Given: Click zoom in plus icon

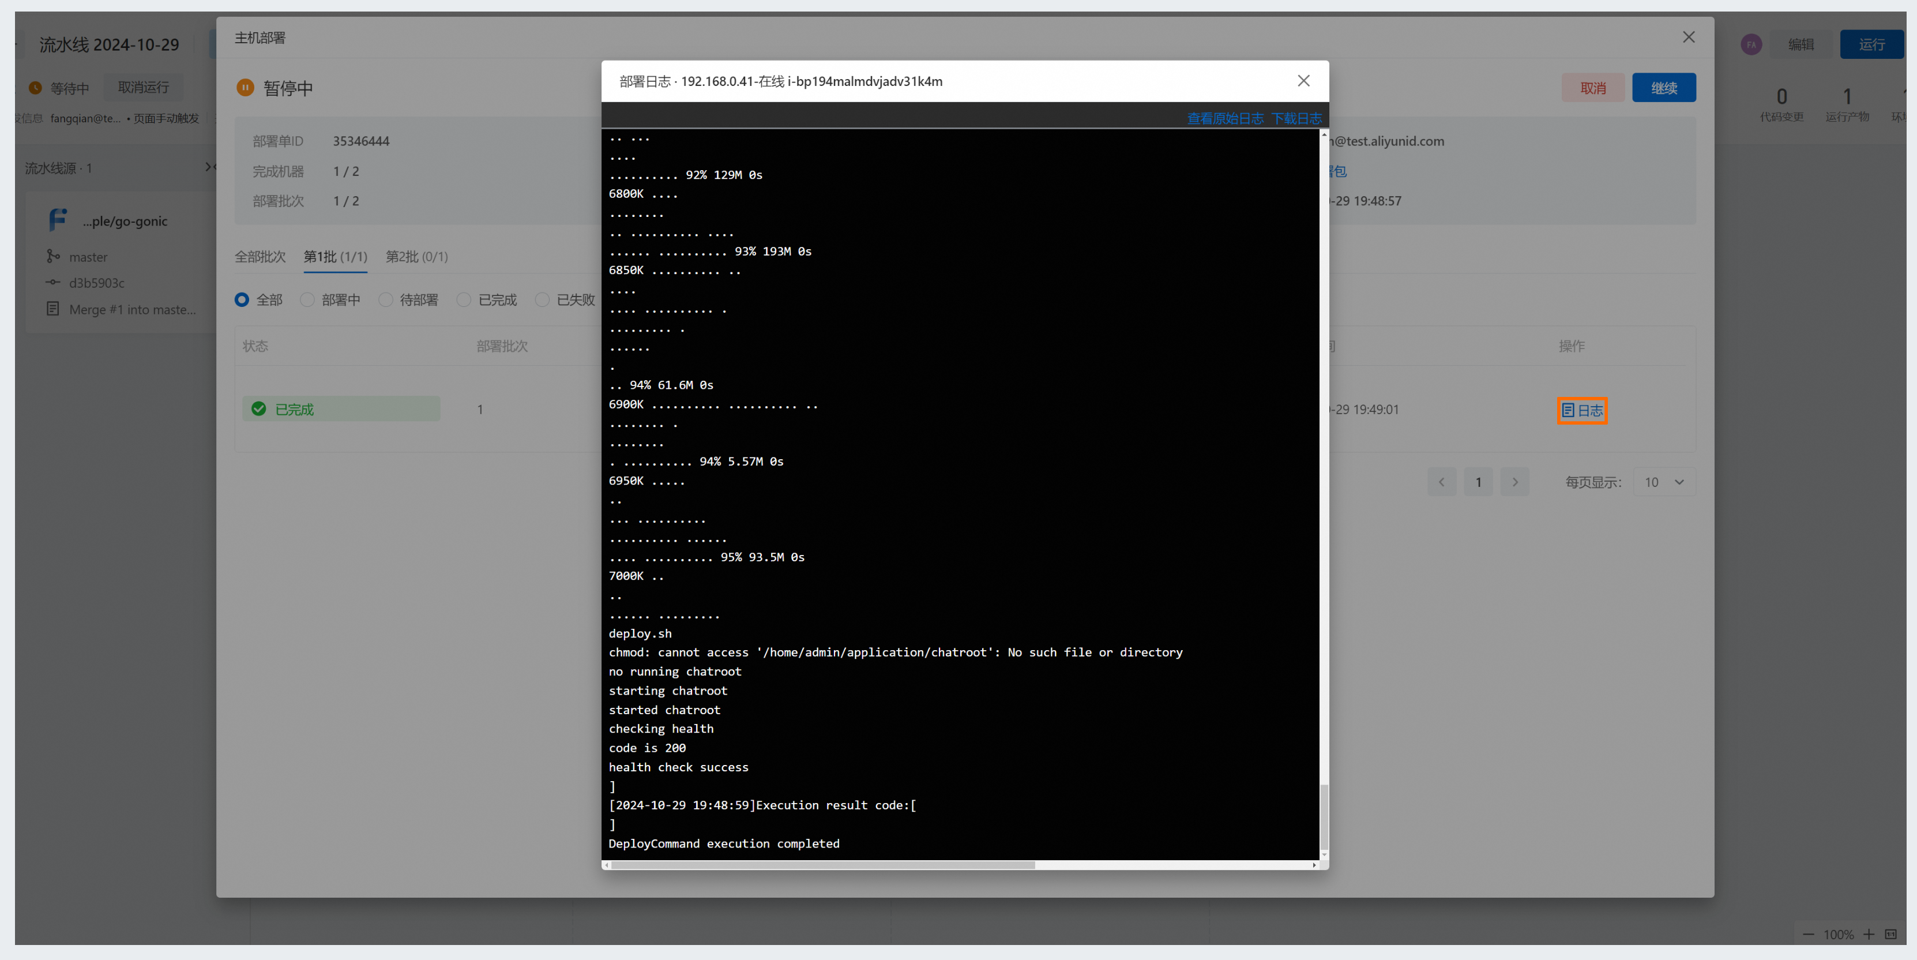Looking at the screenshot, I should (1869, 934).
